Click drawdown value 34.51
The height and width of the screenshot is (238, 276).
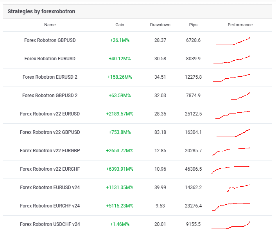click(160, 77)
